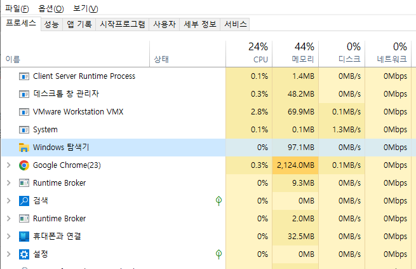Click the 검색 magnifier icon
Image resolution: width=416 pixels, height=269 pixels.
24,201
